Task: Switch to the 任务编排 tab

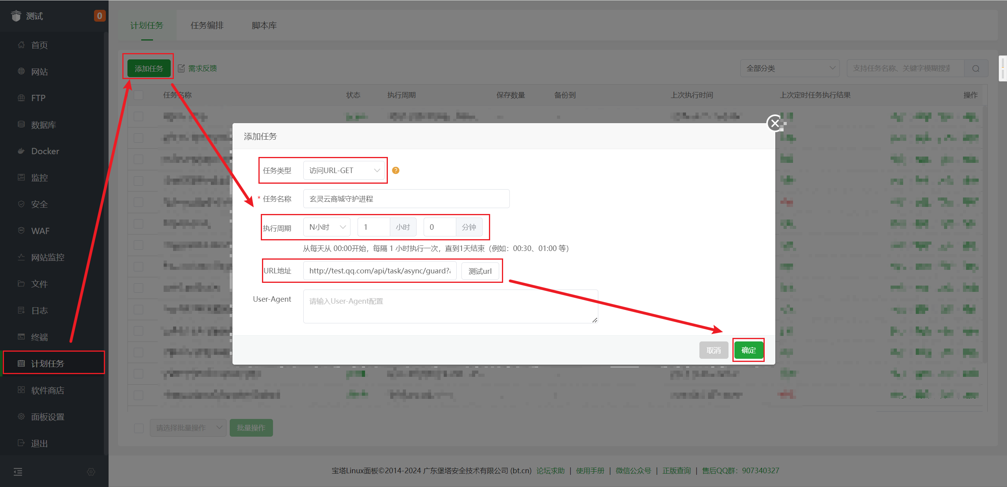Action: tap(207, 26)
